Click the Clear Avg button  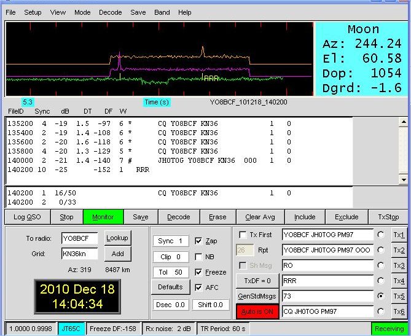tap(261, 217)
